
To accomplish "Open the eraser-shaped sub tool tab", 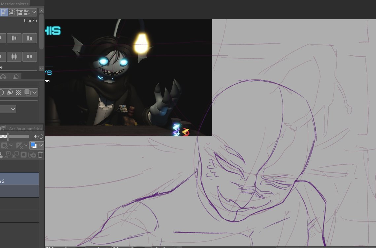I will [x=16, y=76].
